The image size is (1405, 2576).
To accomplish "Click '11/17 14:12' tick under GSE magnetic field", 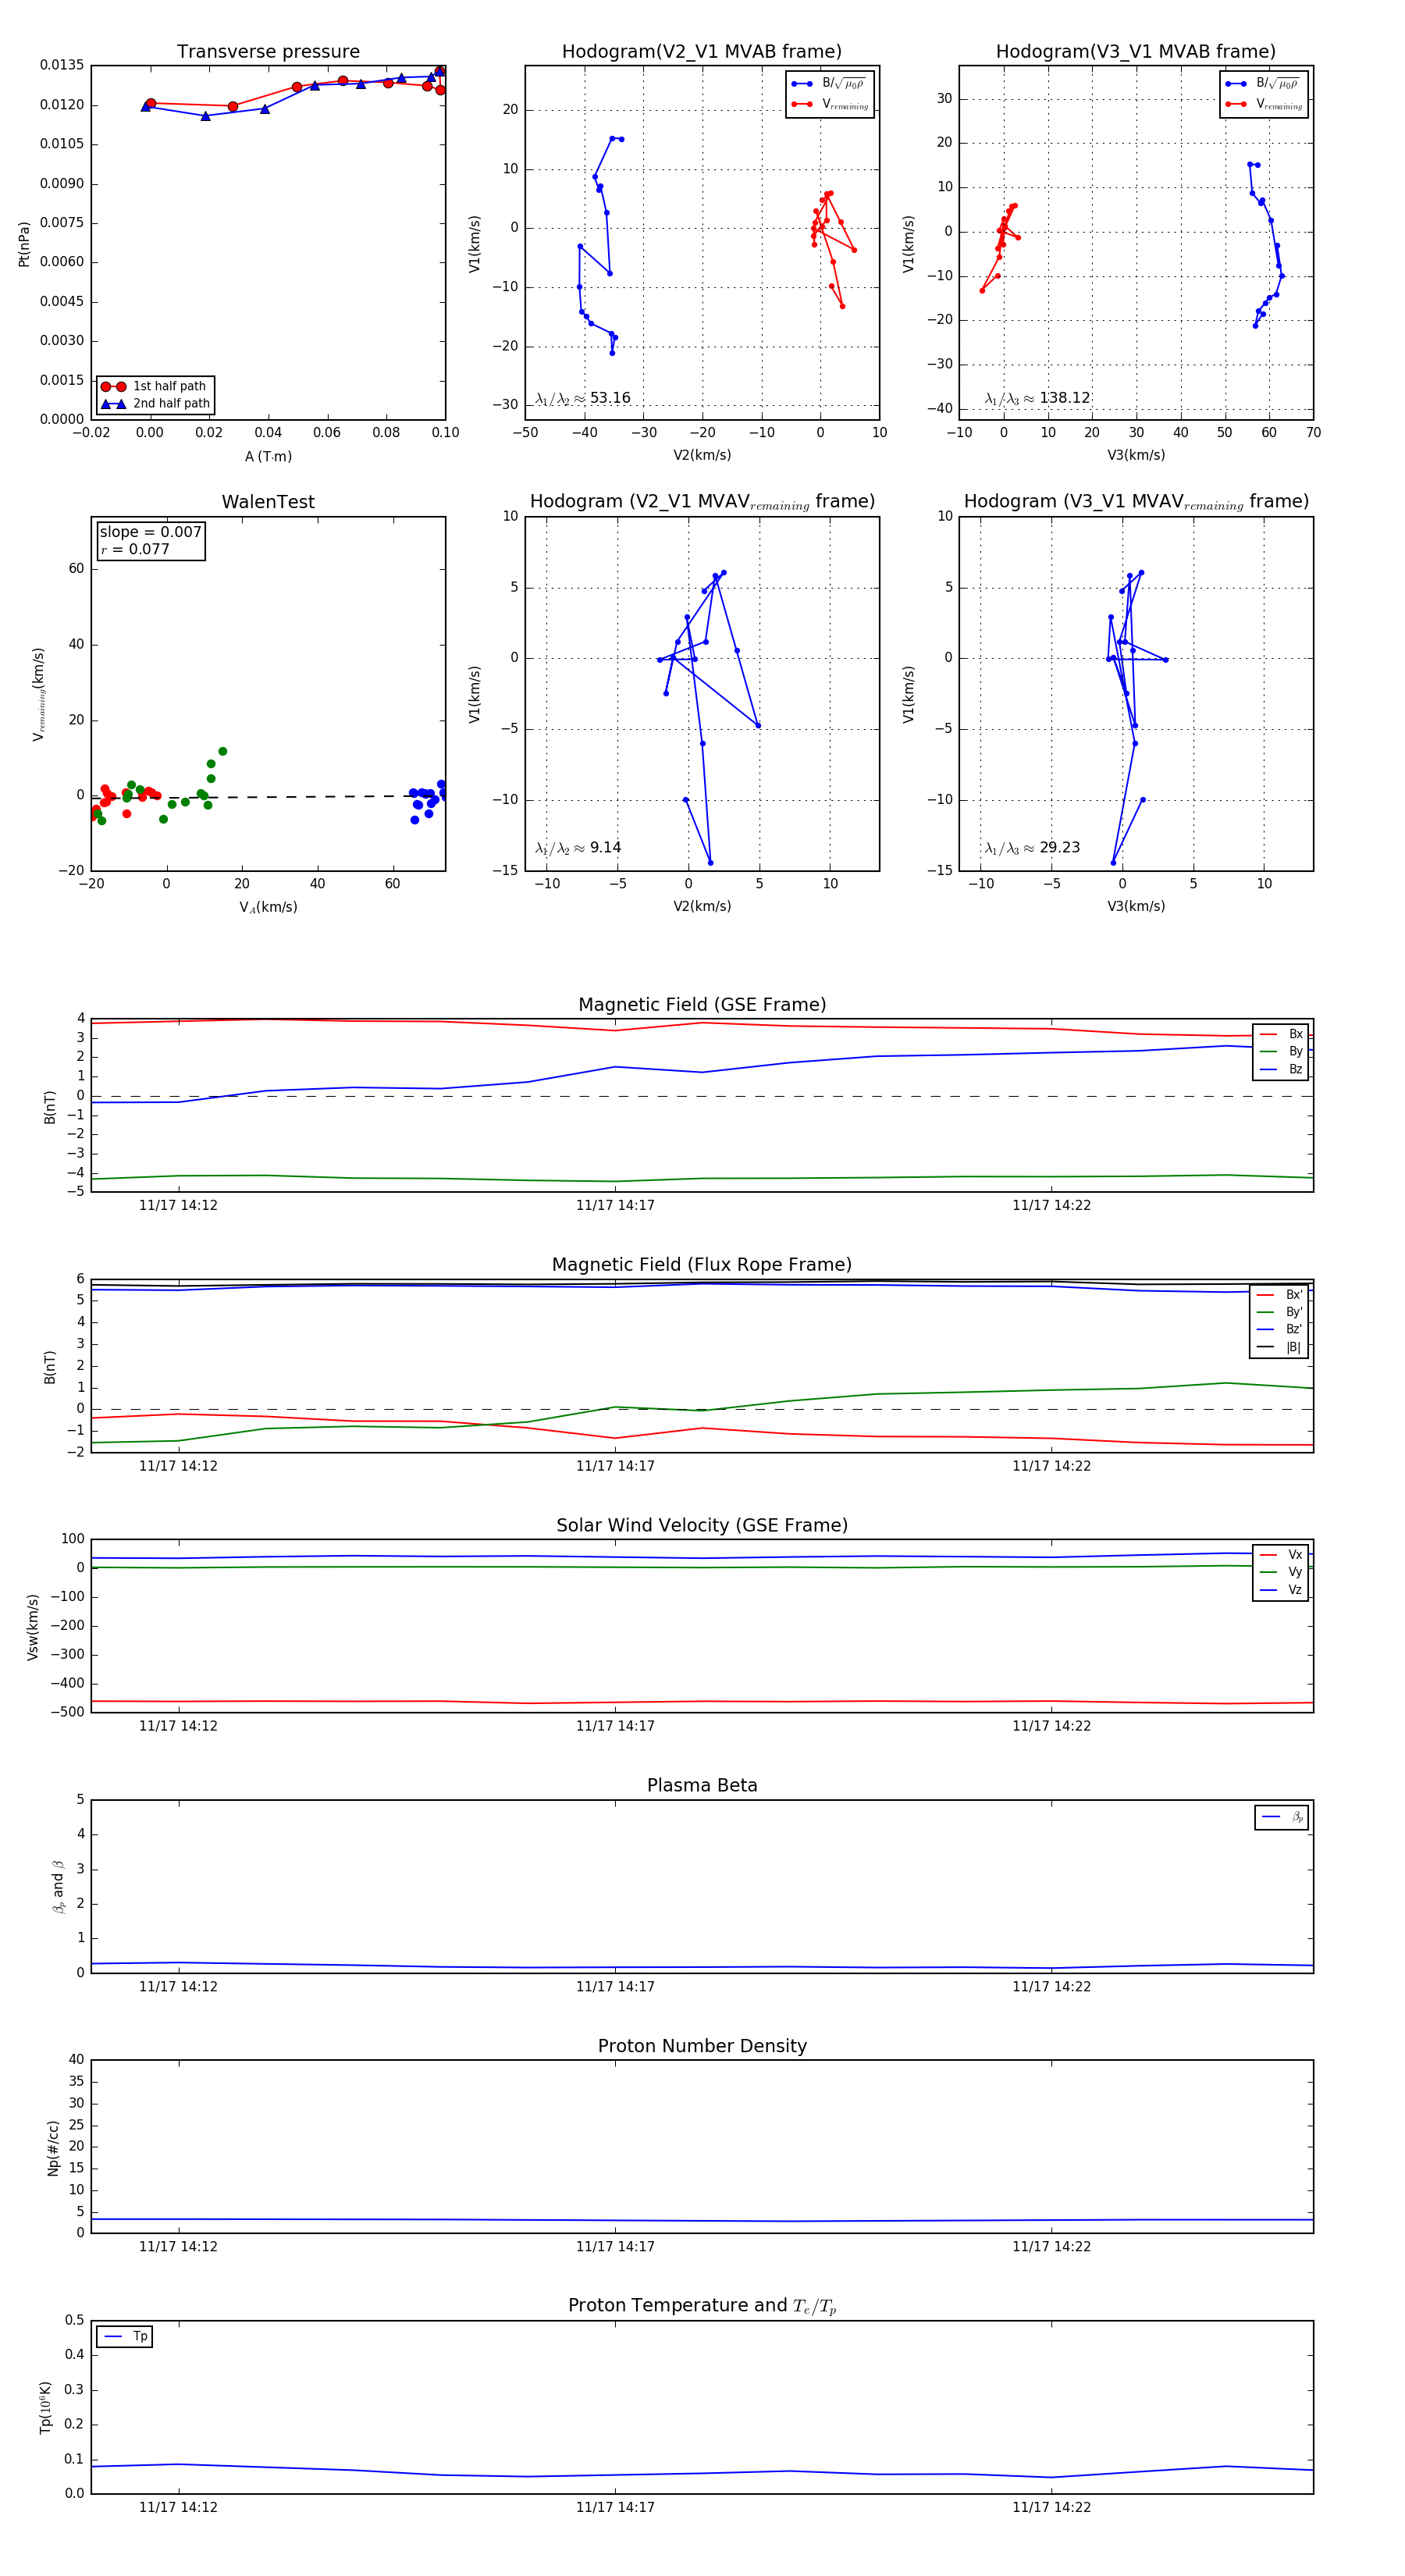I will [178, 1205].
